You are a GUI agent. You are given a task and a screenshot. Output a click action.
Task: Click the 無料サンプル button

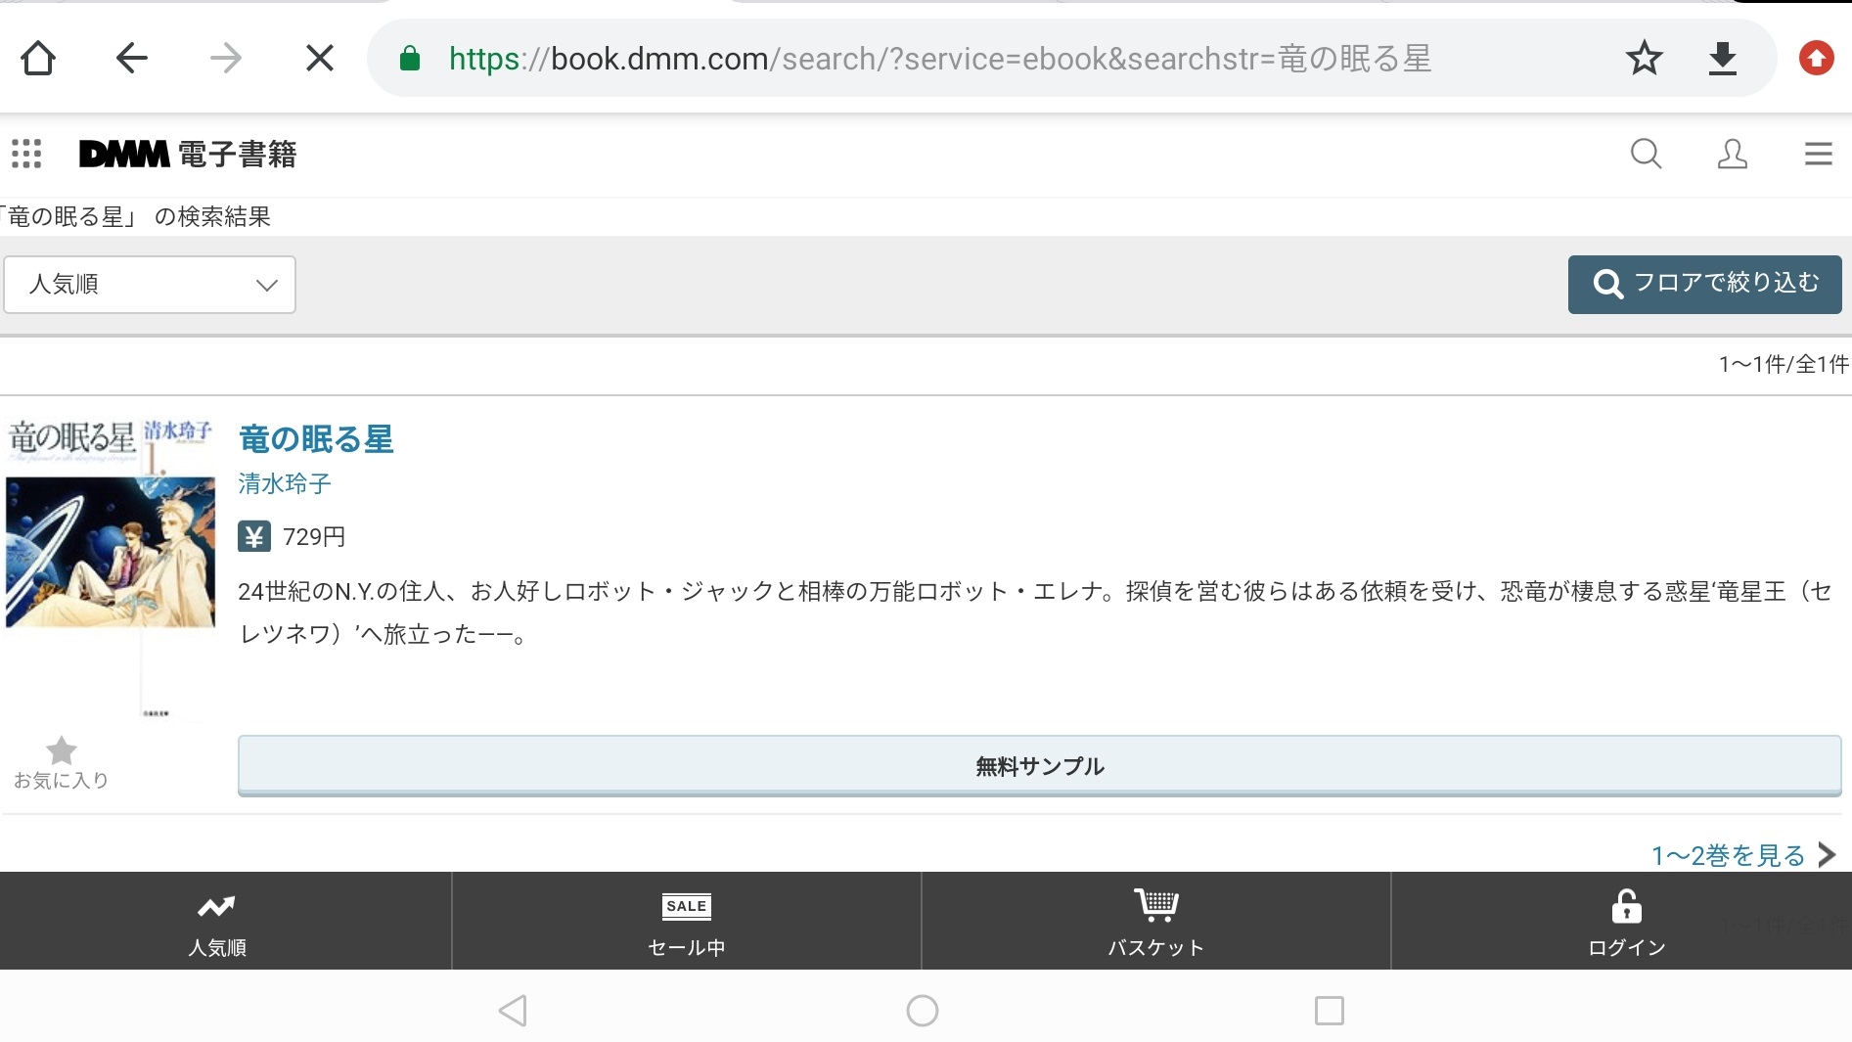pyautogui.click(x=1039, y=766)
